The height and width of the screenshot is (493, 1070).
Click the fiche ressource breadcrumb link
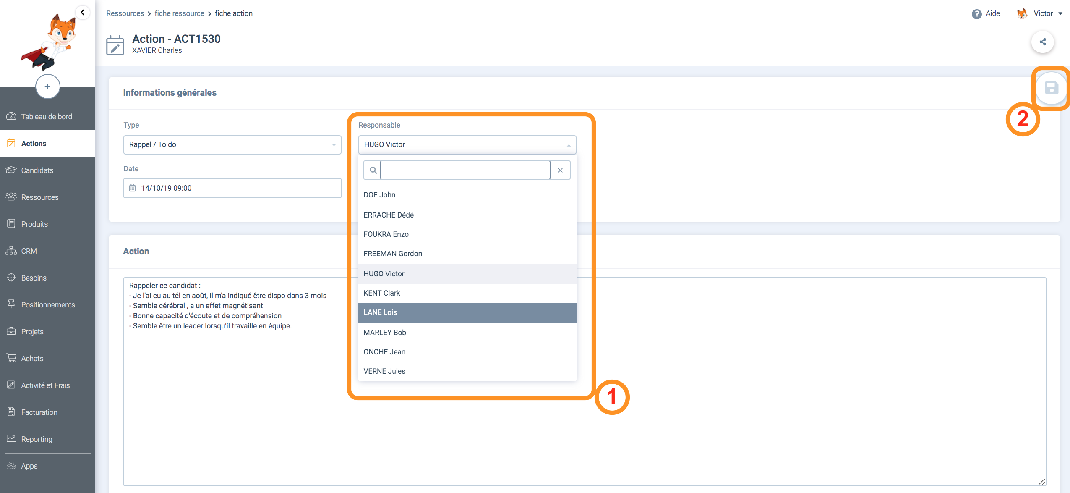[x=179, y=13]
